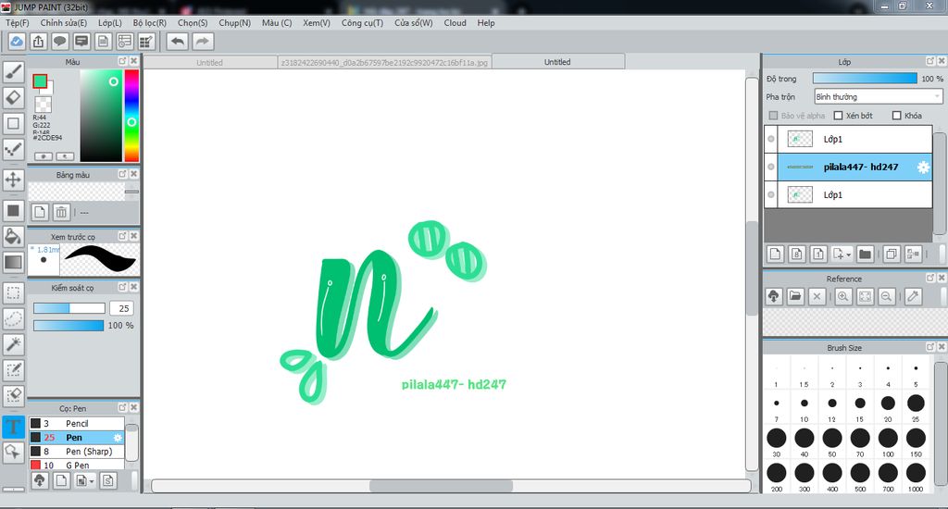
Task: Add a new 1-bit layer
Action: [818, 254]
